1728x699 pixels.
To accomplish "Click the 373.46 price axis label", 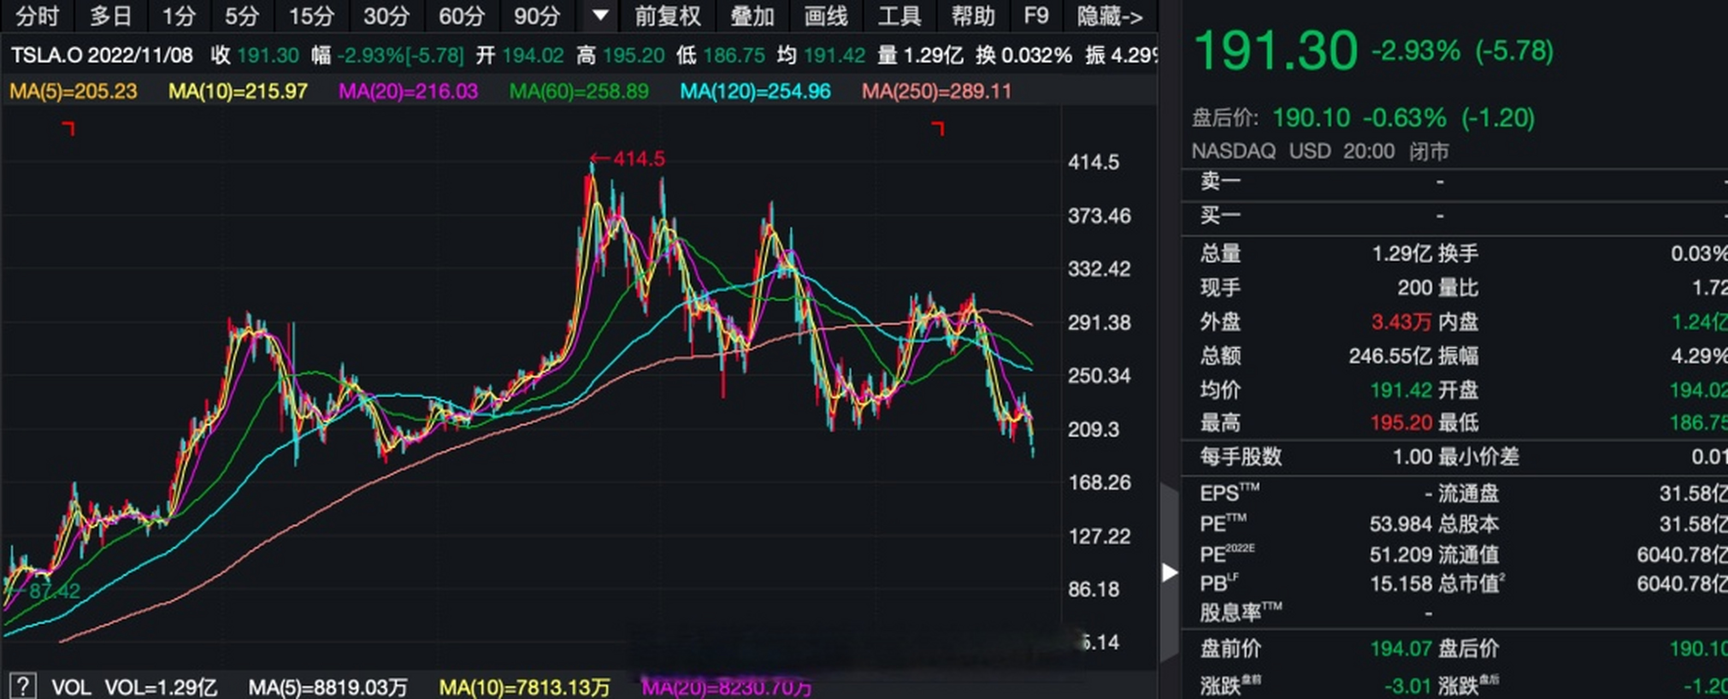I will point(1099,216).
